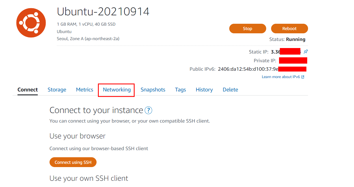The height and width of the screenshot is (187, 354).
Task: Click the "1 GB RAM, 1 vCPU, 40 GB SSD" text
Action: click(86, 24)
